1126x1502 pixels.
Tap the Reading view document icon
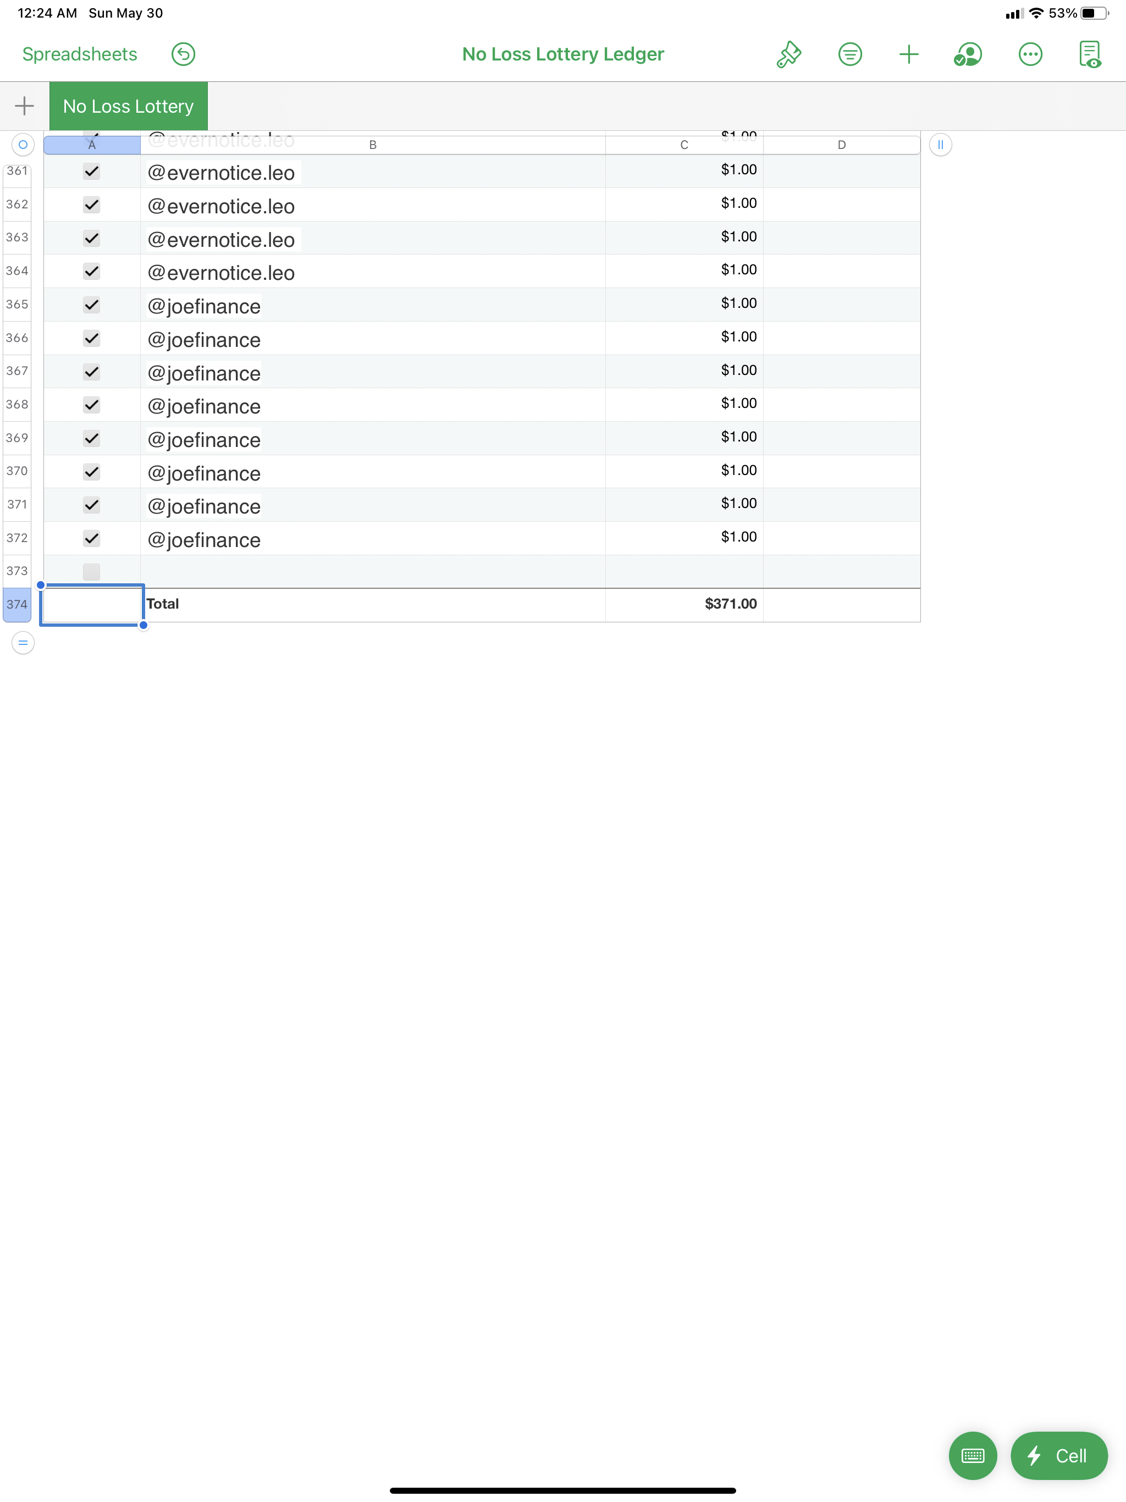1089,54
